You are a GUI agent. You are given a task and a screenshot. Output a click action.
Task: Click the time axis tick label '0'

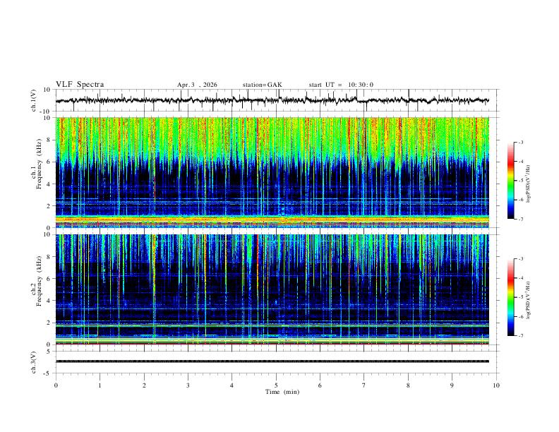pyautogui.click(x=56, y=385)
